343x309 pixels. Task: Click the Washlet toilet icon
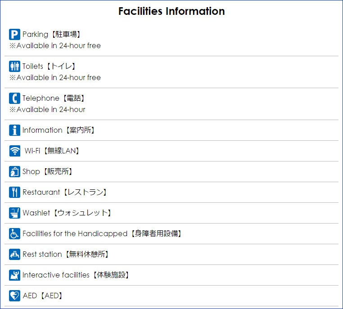14,213
